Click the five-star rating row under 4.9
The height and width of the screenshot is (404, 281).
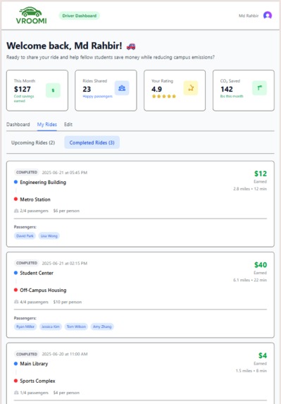(x=163, y=97)
